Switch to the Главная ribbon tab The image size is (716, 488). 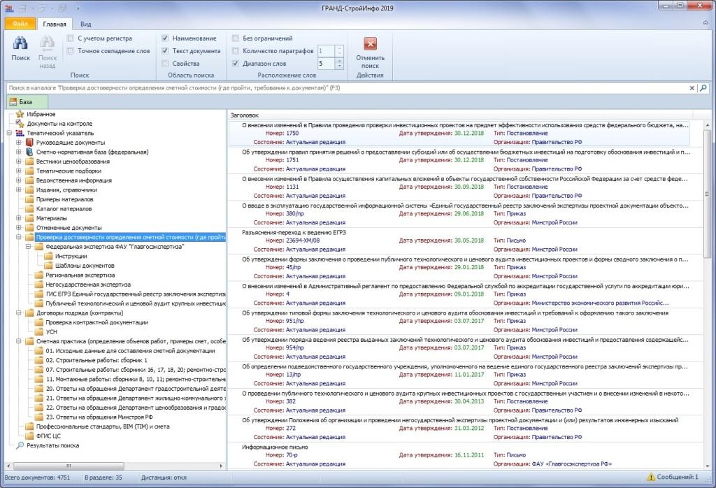click(x=55, y=24)
